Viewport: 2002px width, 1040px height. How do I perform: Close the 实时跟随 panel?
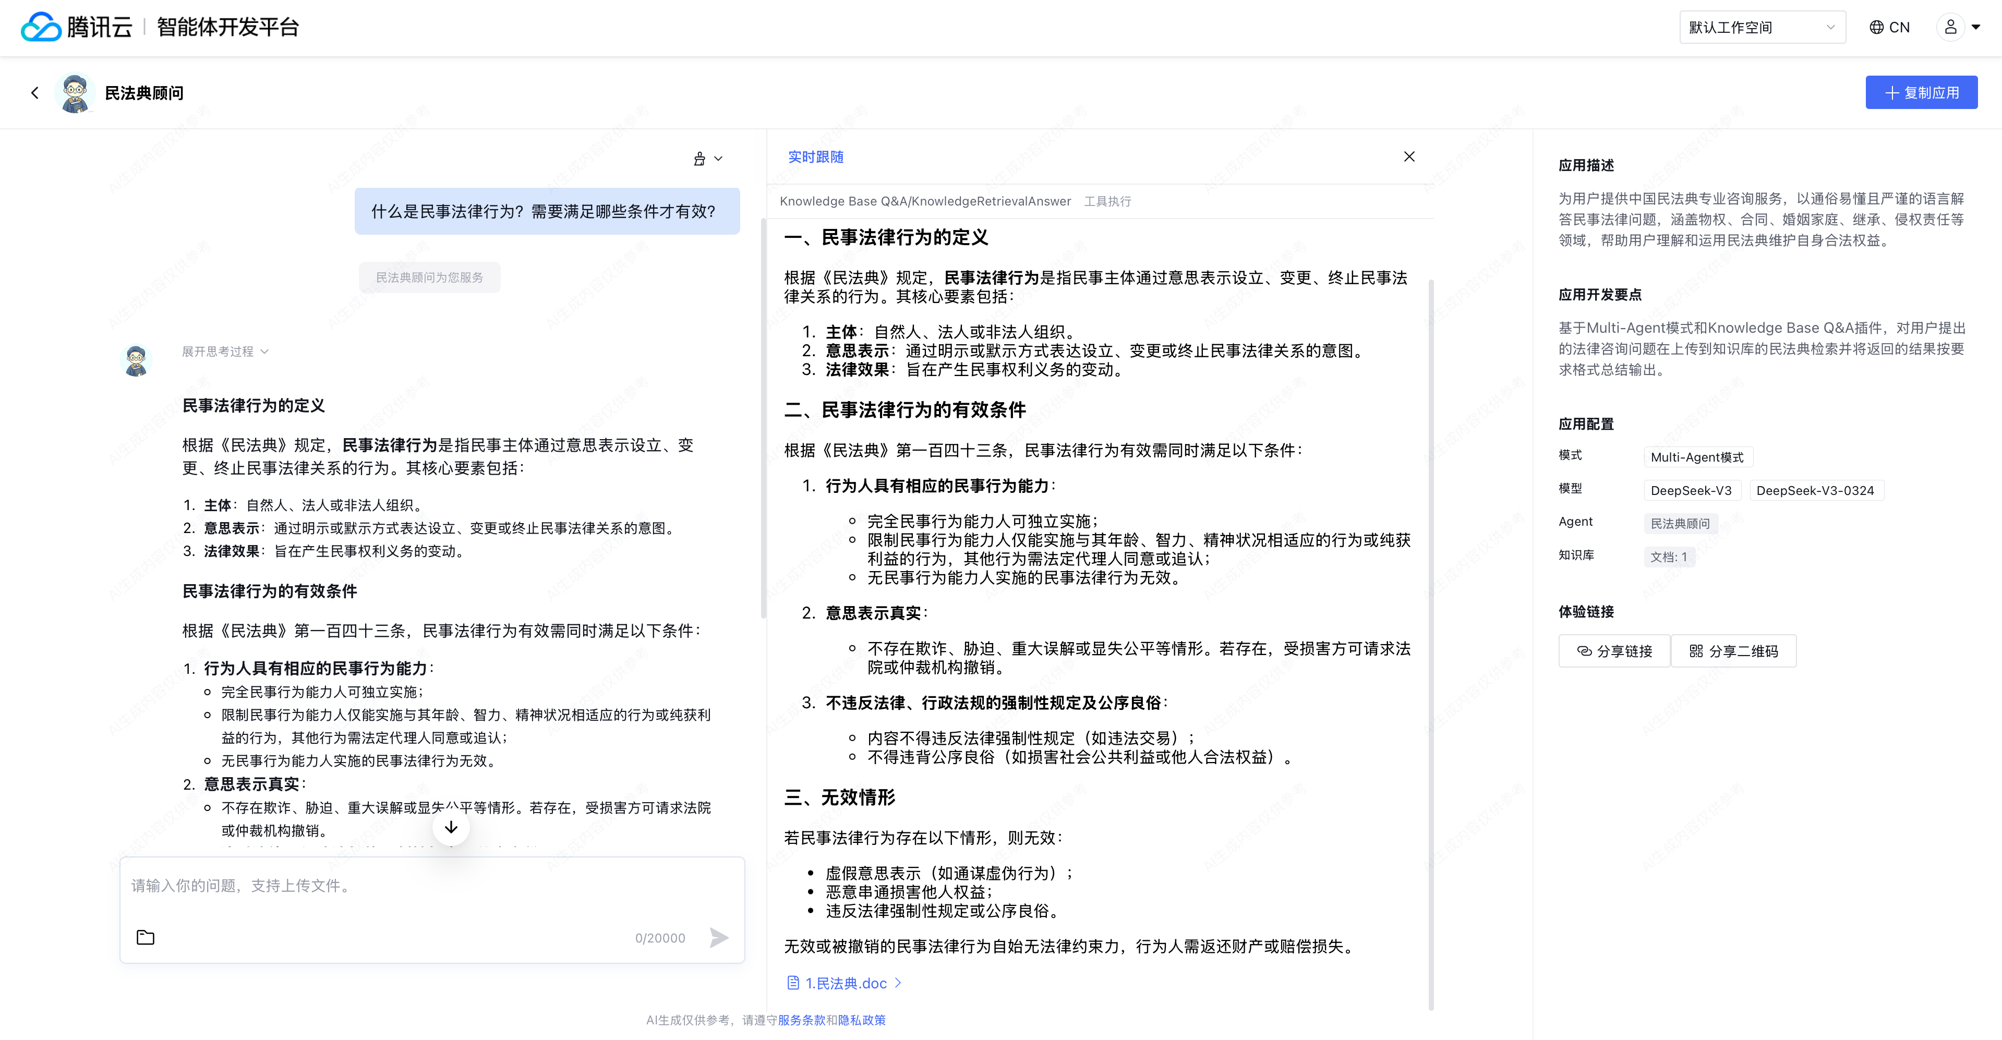[1409, 157]
